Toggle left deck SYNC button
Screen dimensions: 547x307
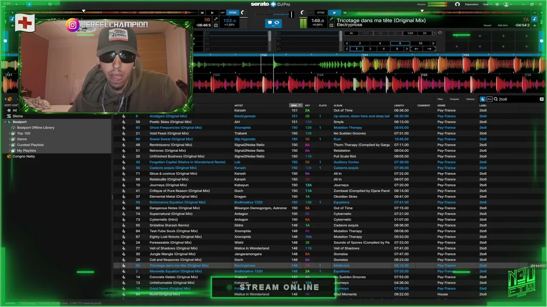click(x=232, y=13)
